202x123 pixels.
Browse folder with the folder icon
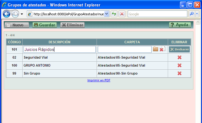pos(156,49)
